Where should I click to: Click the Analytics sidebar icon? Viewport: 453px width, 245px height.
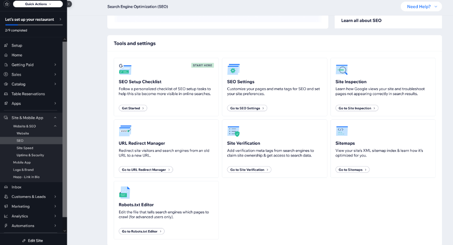pos(5,216)
